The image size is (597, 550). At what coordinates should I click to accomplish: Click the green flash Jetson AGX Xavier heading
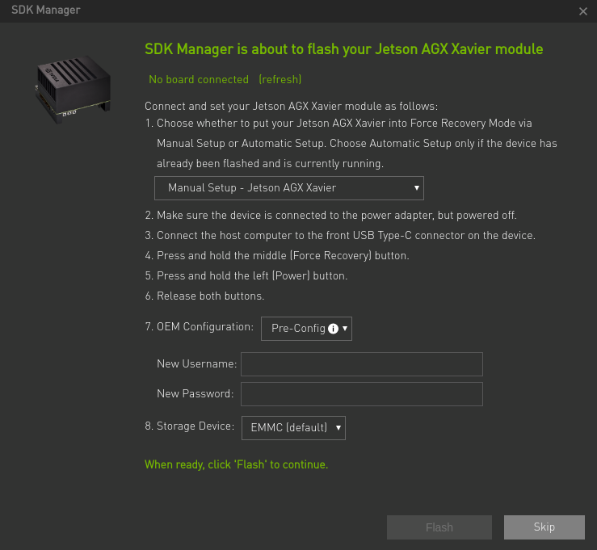(x=343, y=49)
